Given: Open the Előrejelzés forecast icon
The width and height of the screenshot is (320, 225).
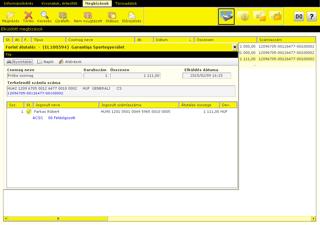Looking at the screenshot, I should (132, 17).
